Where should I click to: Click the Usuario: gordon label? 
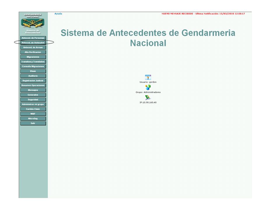pyautogui.click(x=148, y=82)
